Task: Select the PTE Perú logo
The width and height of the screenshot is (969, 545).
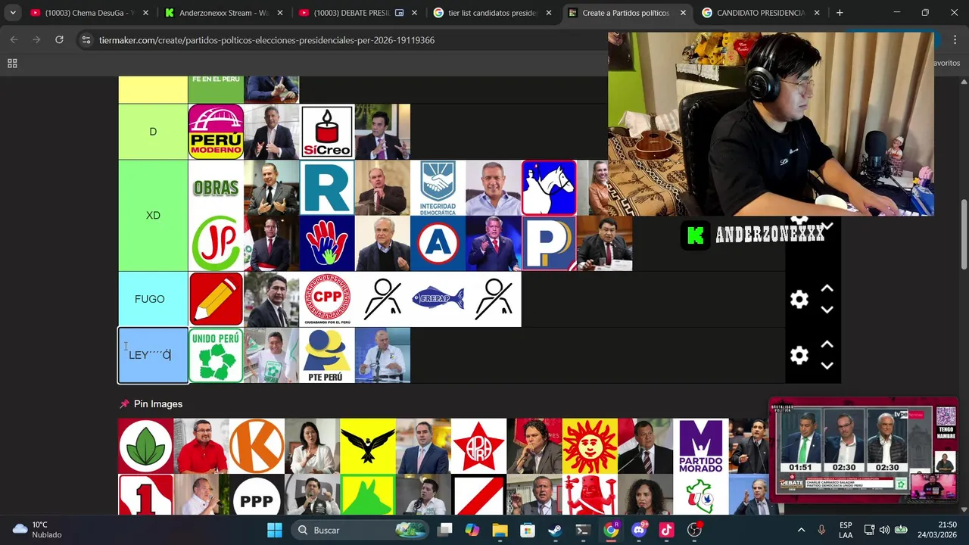Action: 327,355
